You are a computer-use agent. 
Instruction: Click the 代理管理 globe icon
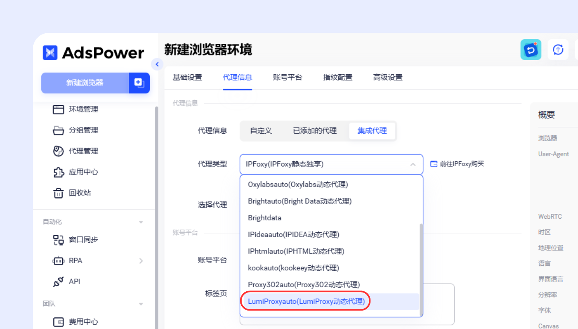click(x=59, y=151)
